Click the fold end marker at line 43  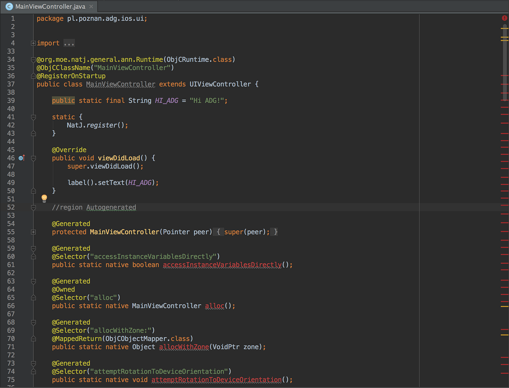pos(33,133)
